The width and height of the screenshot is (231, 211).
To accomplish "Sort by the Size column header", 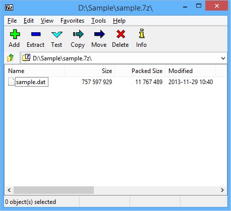I will [x=90, y=71].
